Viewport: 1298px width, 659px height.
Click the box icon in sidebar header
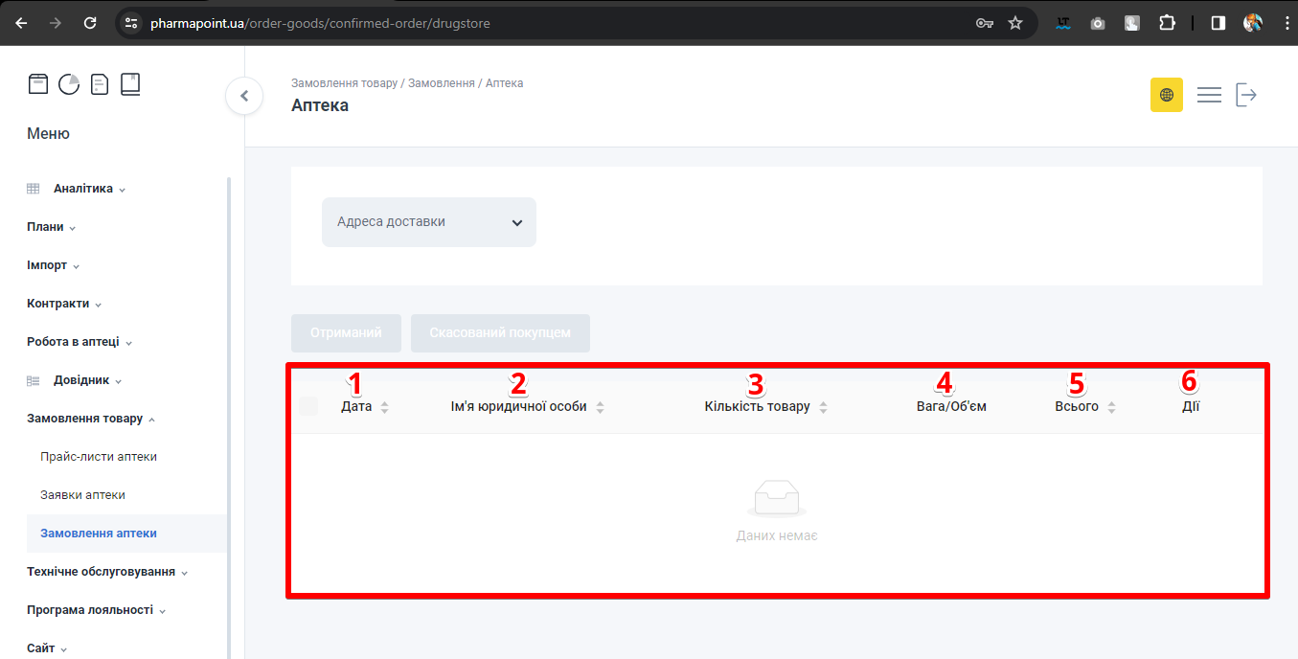[x=37, y=84]
